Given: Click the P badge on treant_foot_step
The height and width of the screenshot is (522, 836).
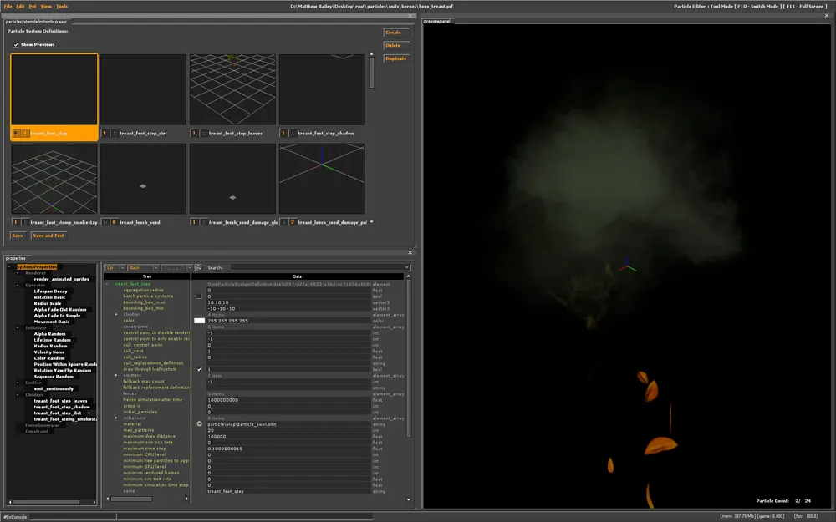Looking at the screenshot, I should click(15, 133).
